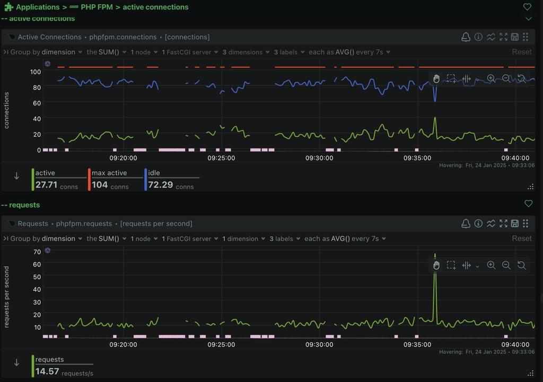The height and width of the screenshot is (382, 543).
Task: Toggle the idle dimension in legend
Action: coord(172,180)
